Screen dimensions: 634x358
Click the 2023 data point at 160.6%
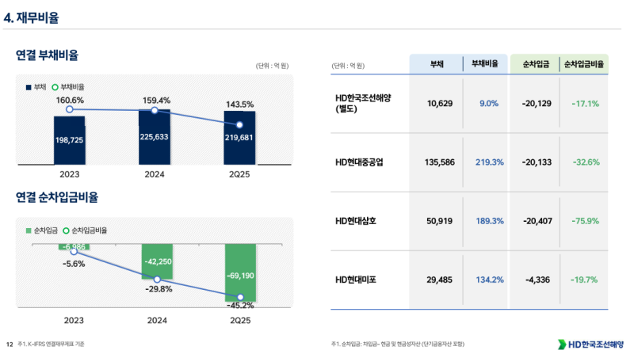70,110
